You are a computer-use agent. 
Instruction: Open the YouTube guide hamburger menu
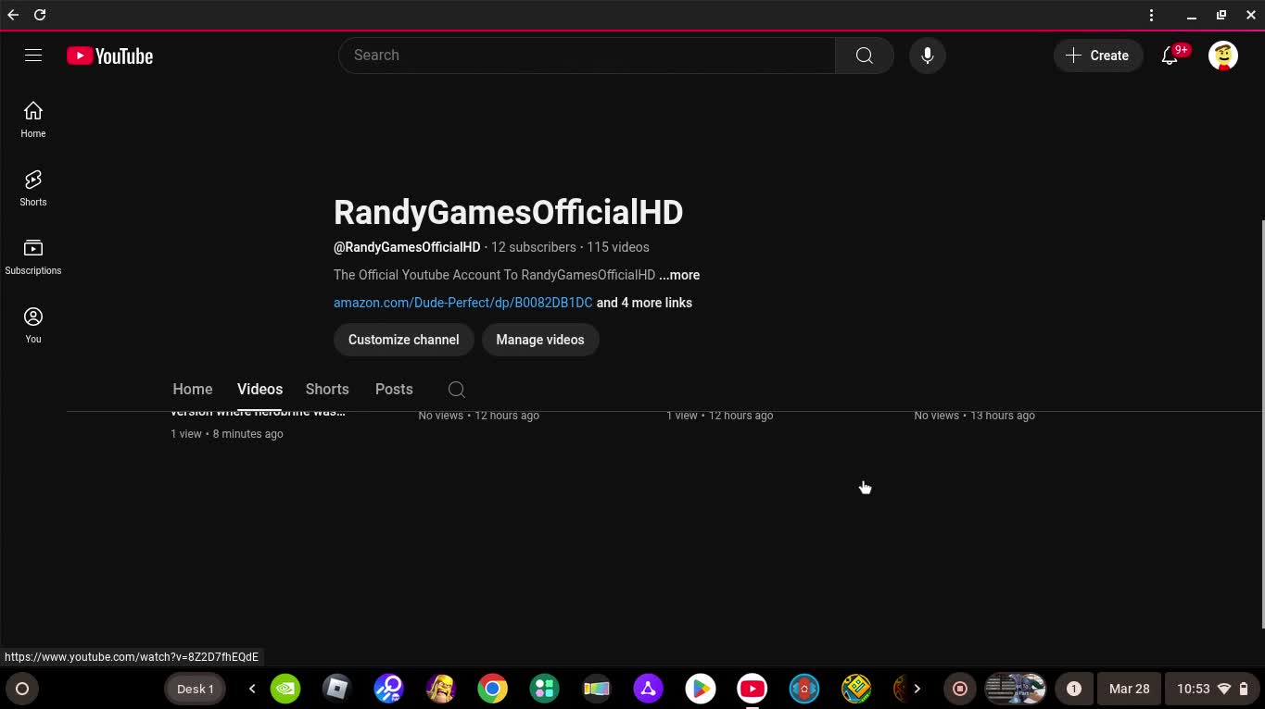pyautogui.click(x=33, y=56)
